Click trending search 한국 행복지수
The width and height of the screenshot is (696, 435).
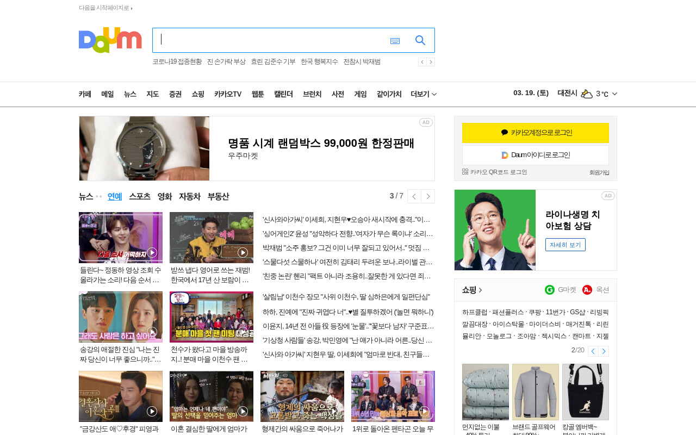319,62
